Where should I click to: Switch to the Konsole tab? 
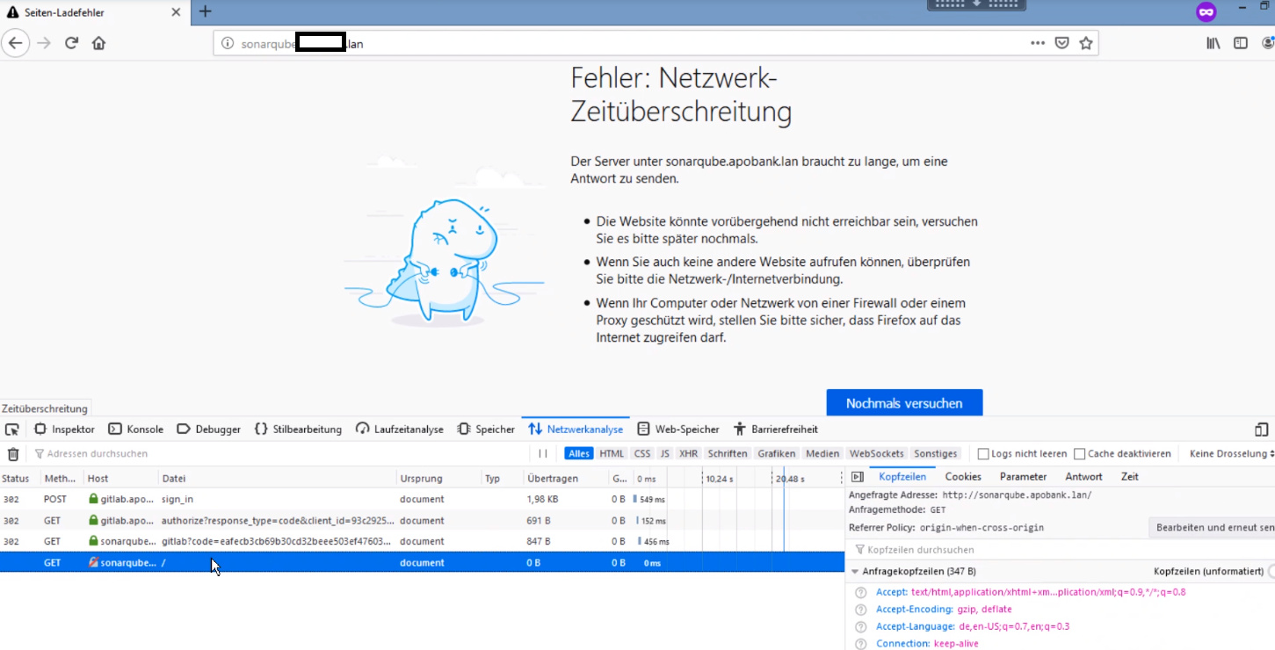[135, 430]
